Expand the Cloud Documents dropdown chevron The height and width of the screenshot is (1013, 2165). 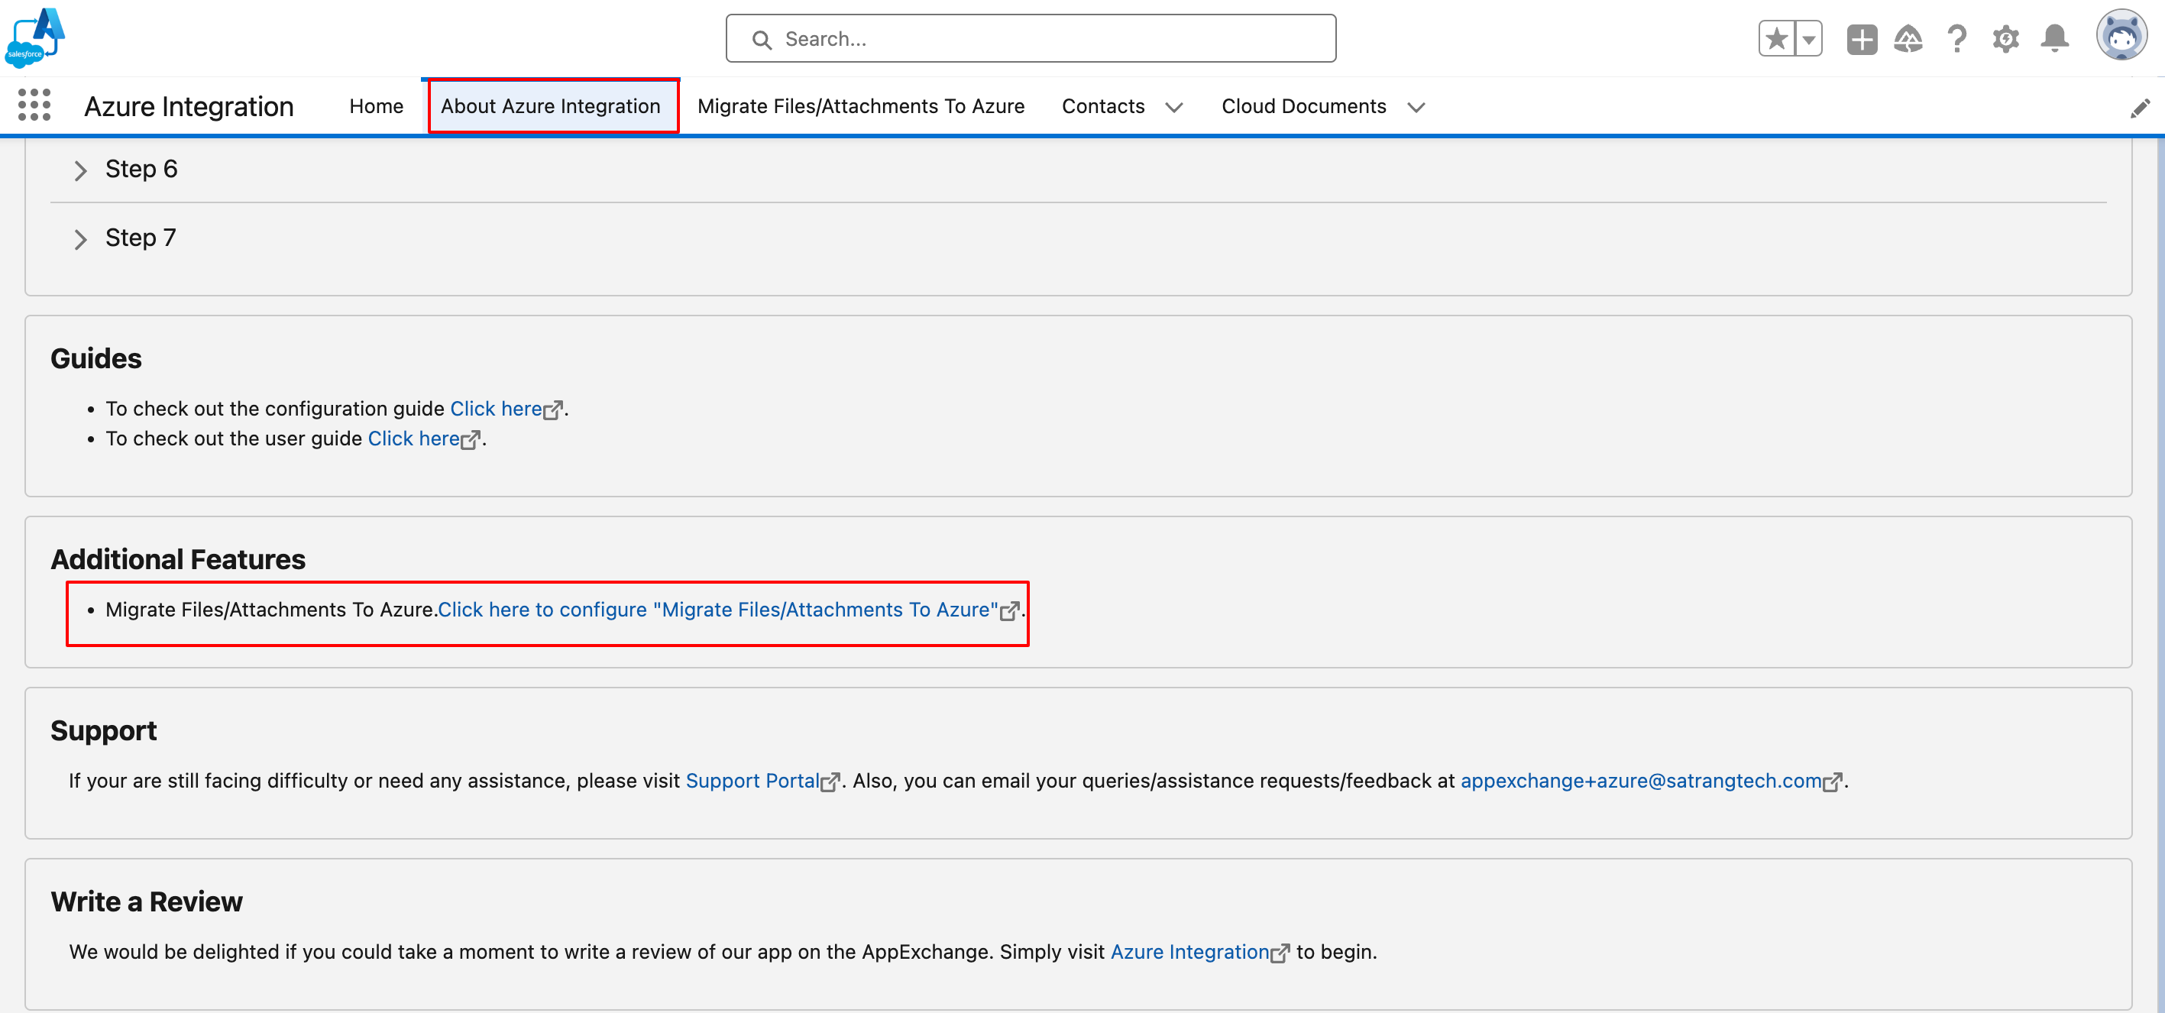click(1416, 108)
